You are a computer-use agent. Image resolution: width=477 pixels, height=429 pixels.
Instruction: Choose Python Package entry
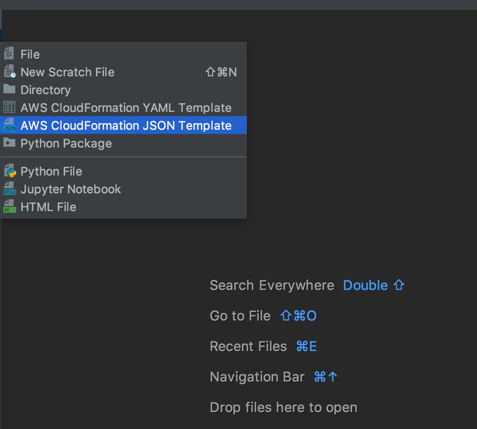point(123,143)
